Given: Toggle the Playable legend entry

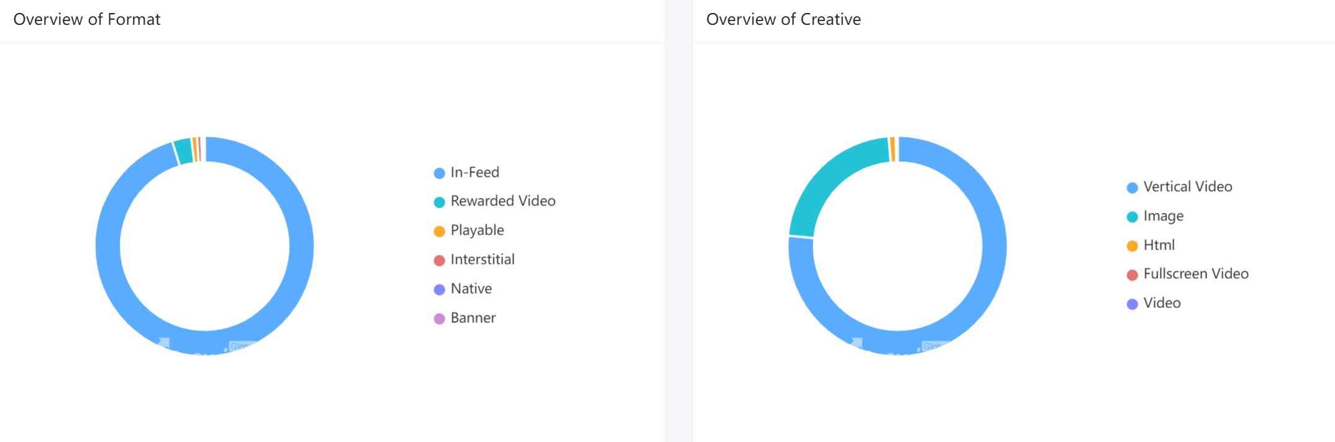Looking at the screenshot, I should (469, 230).
